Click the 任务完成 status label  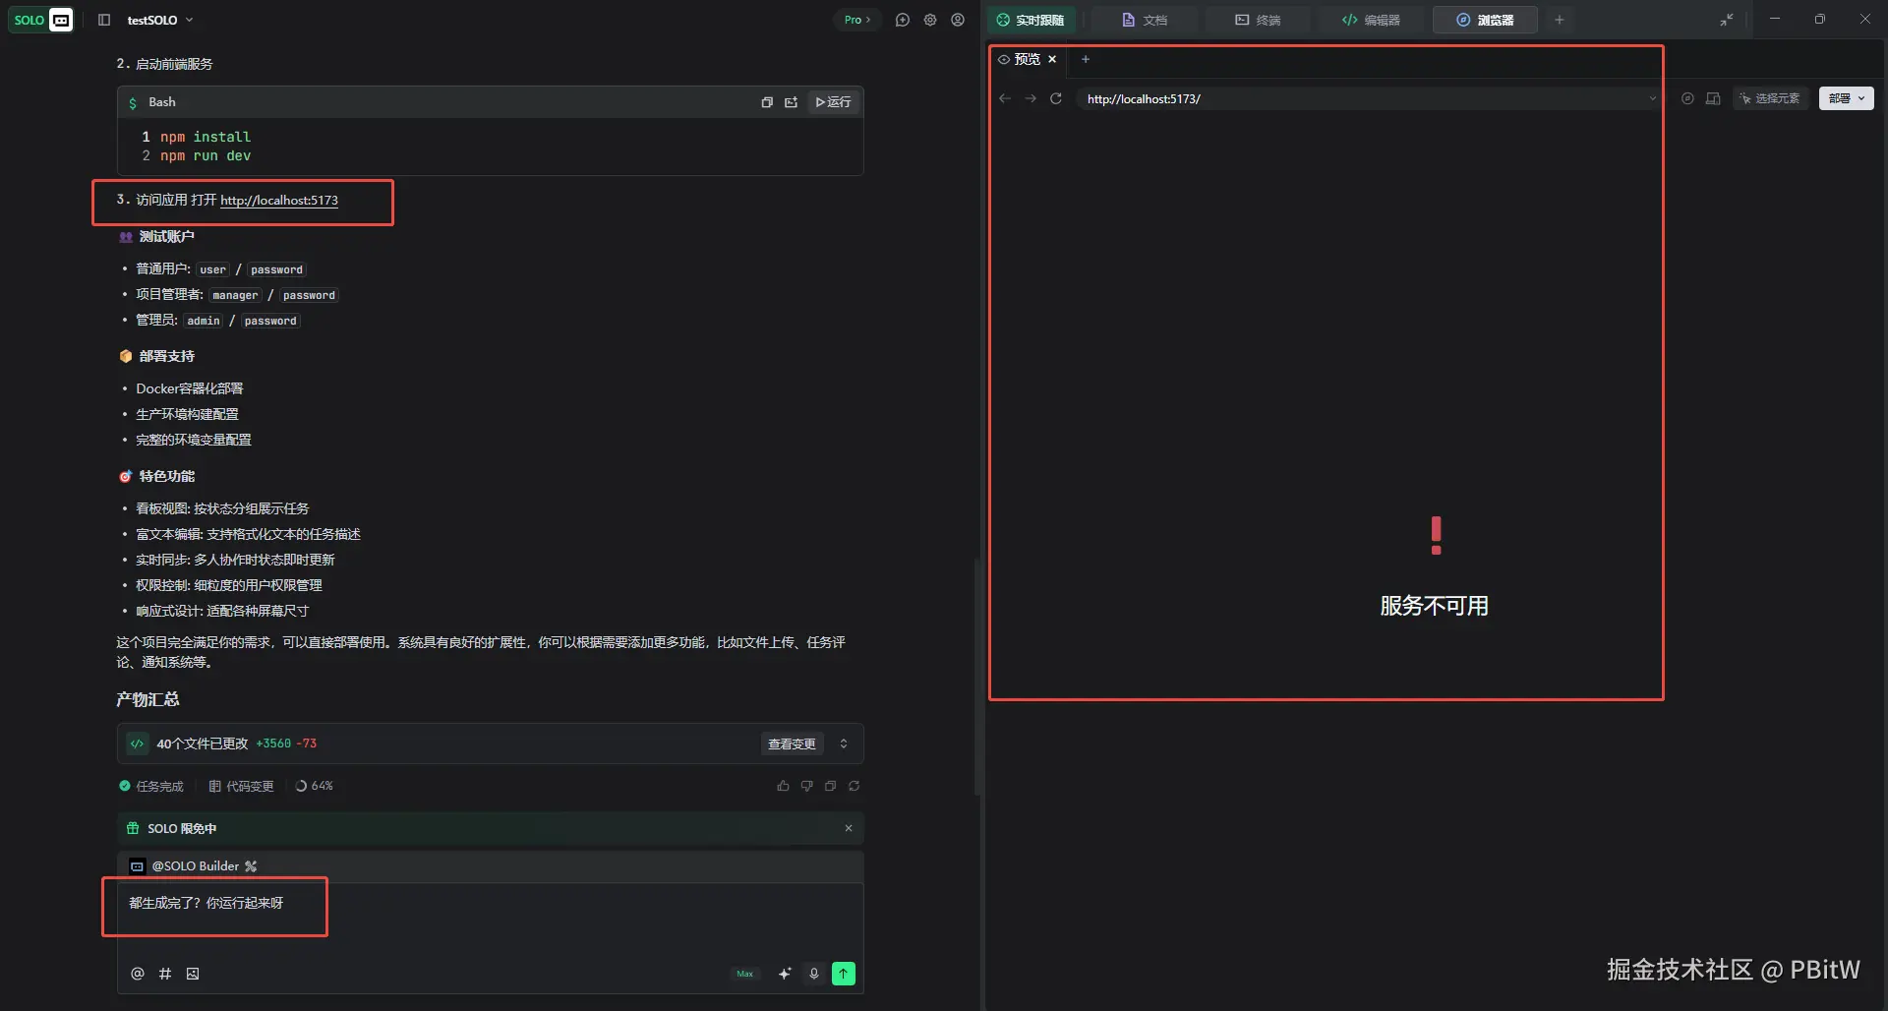151,786
